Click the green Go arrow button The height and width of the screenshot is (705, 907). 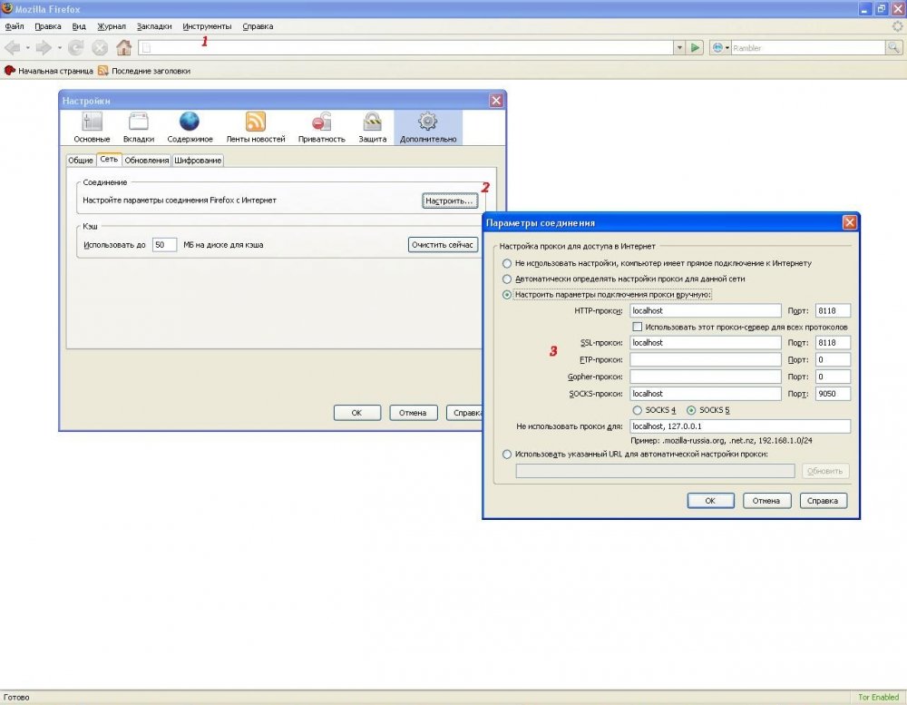(x=696, y=47)
